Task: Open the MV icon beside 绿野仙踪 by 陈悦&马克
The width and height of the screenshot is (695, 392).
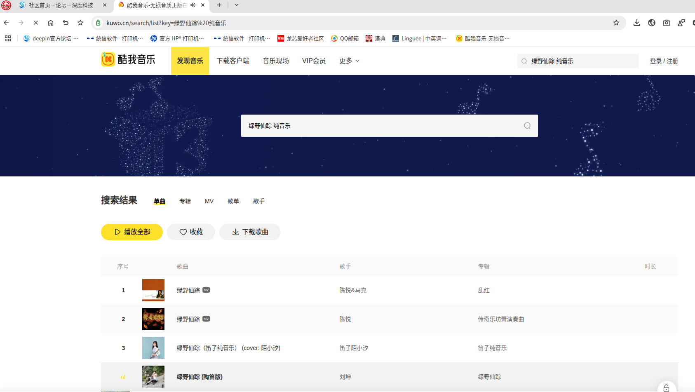Action: (207, 290)
